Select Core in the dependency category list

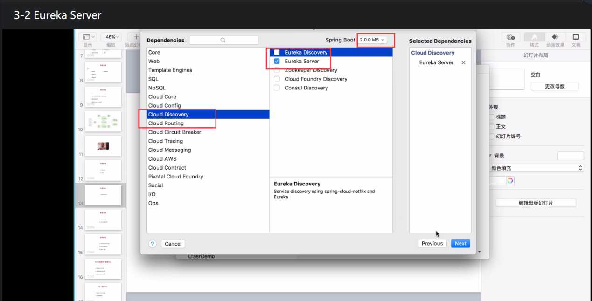pyautogui.click(x=208, y=52)
